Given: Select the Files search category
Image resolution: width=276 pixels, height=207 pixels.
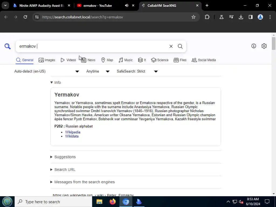Looking at the screenshot, I should point(180,60).
